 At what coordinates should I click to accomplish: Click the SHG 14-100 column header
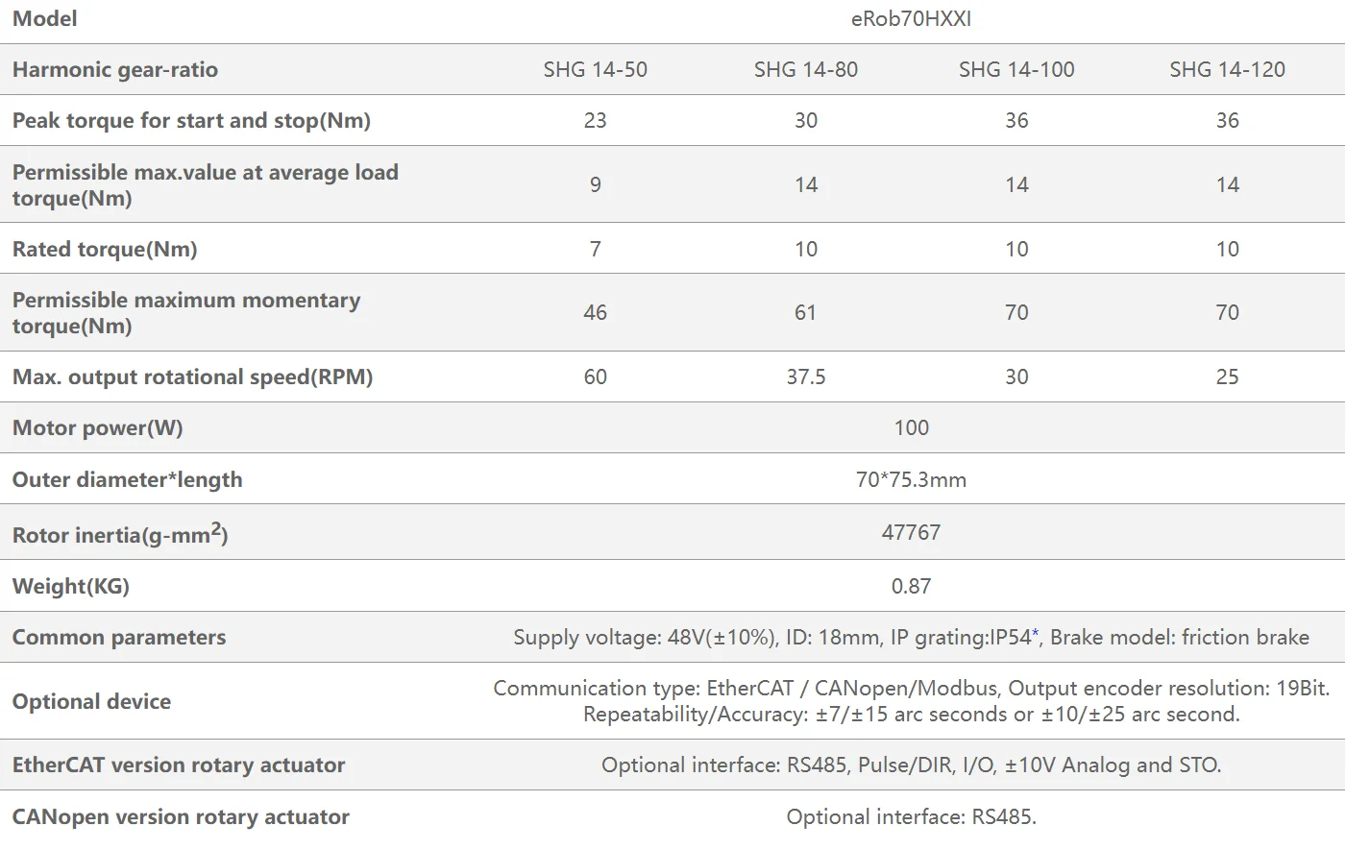coord(1016,70)
